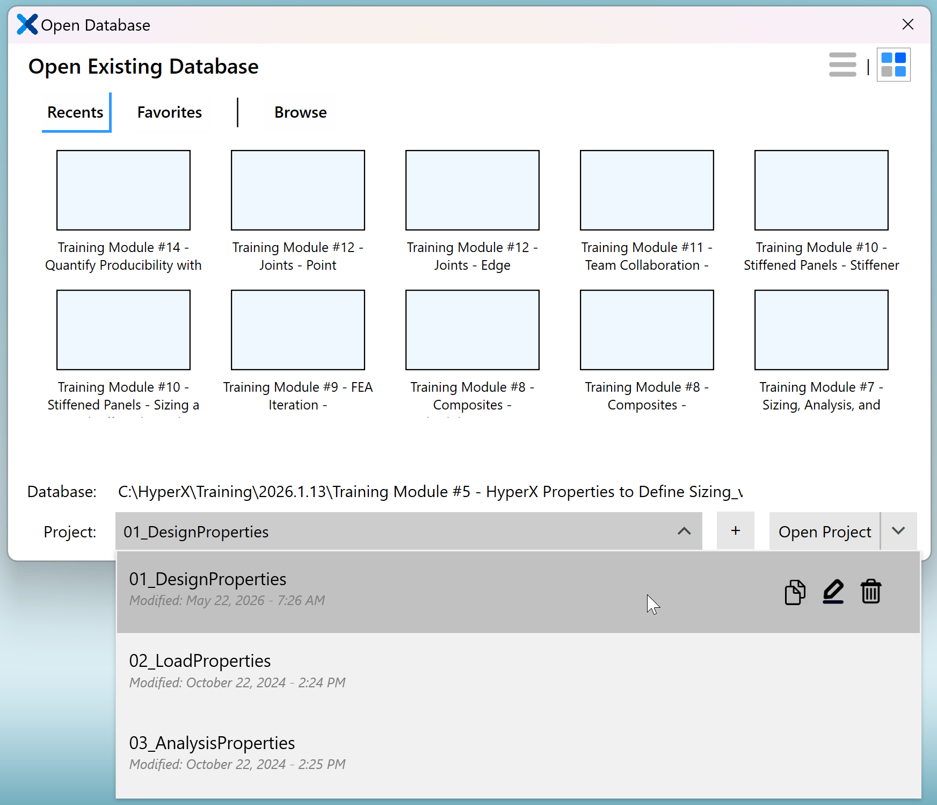Delete the 01_DesignProperties project
The width and height of the screenshot is (937, 805).
(x=871, y=592)
